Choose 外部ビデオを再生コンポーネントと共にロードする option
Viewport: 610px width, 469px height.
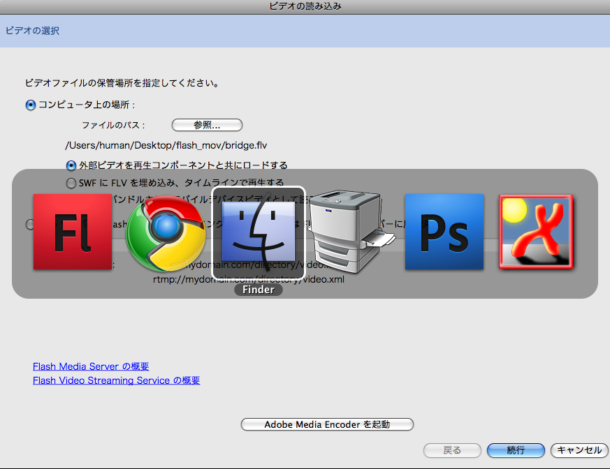point(71,165)
